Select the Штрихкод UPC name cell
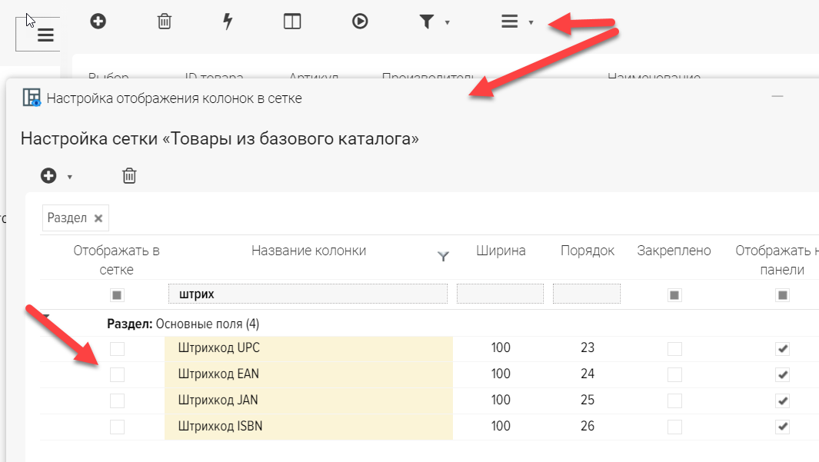The image size is (819, 462). (308, 349)
